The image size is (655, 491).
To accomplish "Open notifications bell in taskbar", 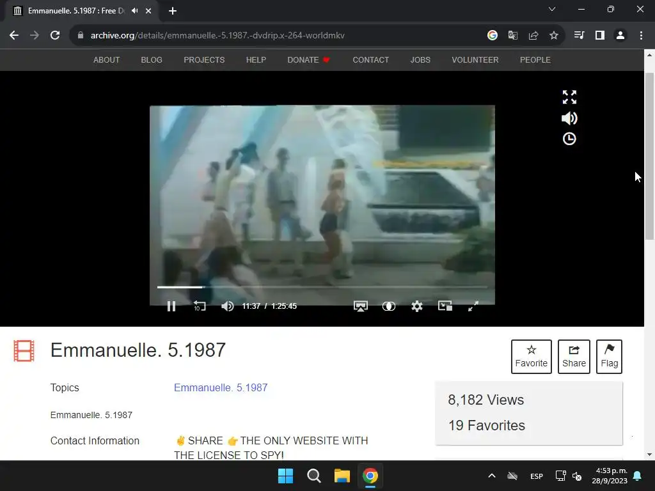I will [x=638, y=476].
